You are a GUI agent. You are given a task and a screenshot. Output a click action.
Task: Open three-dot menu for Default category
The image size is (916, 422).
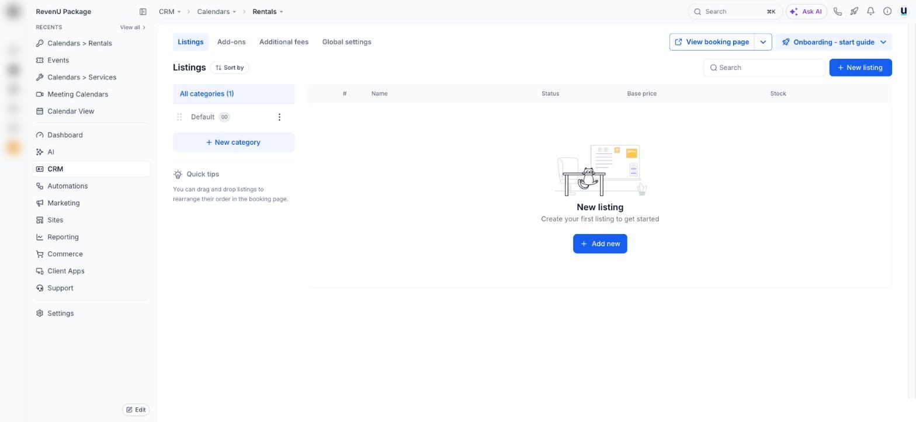click(x=279, y=117)
